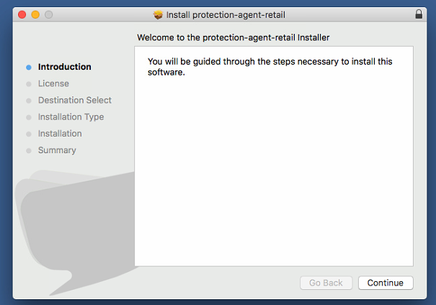The image size is (436, 305).
Task: Click the Destination Select step bullet
Action: pyautogui.click(x=29, y=101)
